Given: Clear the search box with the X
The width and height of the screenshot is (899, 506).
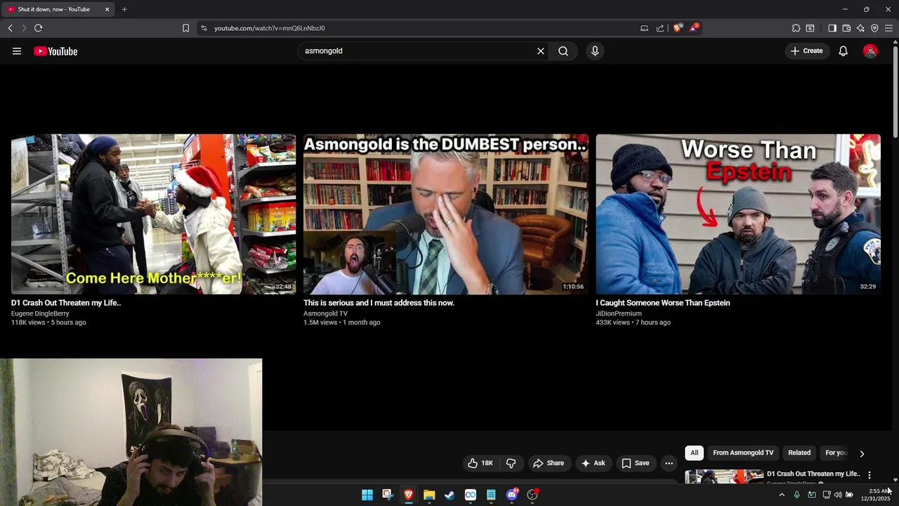Looking at the screenshot, I should 541,51.
